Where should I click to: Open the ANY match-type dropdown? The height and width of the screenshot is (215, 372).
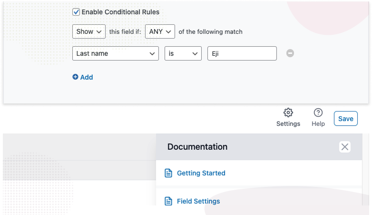point(160,31)
